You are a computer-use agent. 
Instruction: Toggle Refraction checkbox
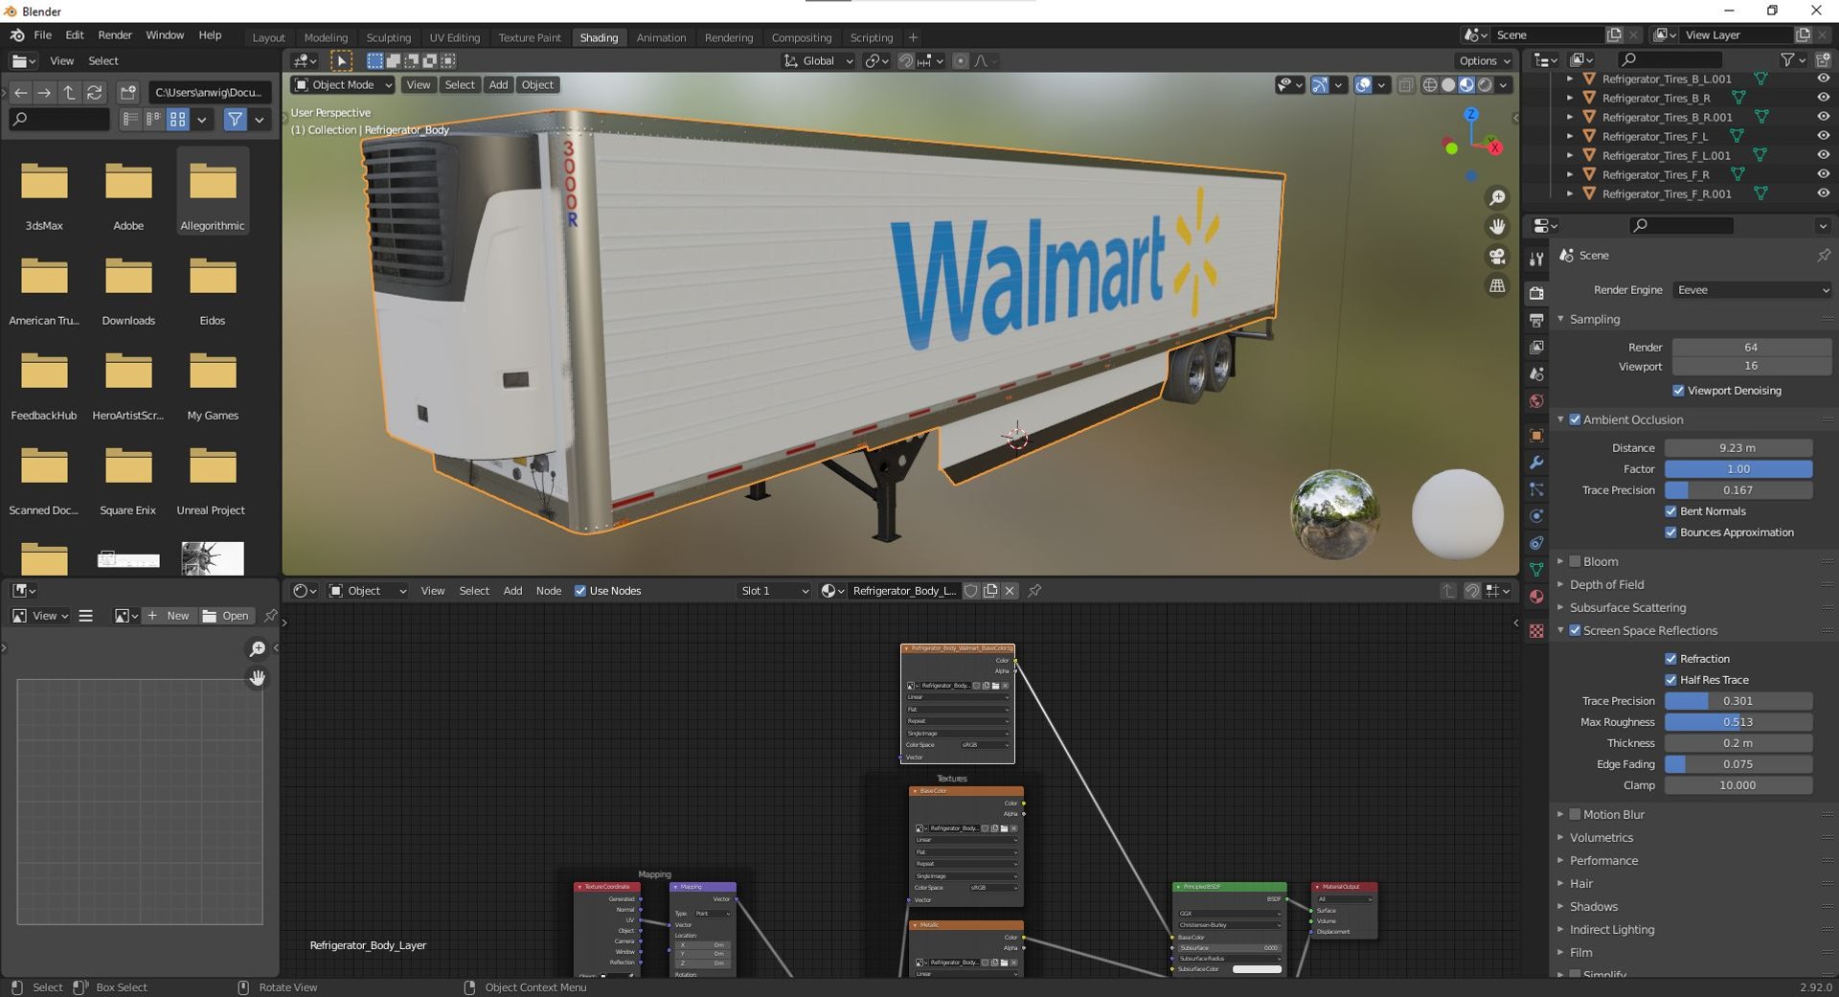(x=1670, y=659)
